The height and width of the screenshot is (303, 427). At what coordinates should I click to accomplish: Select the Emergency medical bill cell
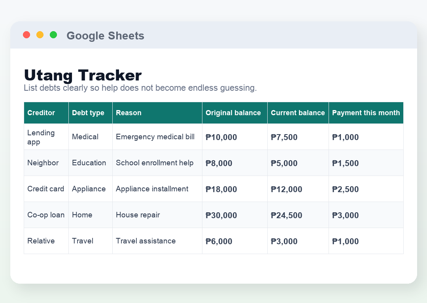(157, 137)
